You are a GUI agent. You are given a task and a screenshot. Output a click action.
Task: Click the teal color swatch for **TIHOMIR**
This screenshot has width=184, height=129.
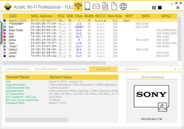[5, 24]
